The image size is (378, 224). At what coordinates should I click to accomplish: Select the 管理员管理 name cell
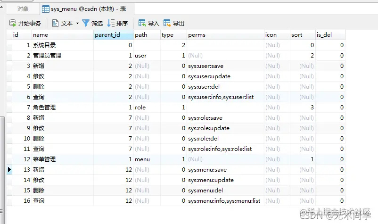pyautogui.click(x=63, y=56)
